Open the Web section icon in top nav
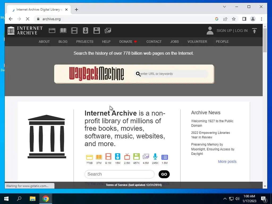Viewport: 272px width, 204px height. pos(52,31)
